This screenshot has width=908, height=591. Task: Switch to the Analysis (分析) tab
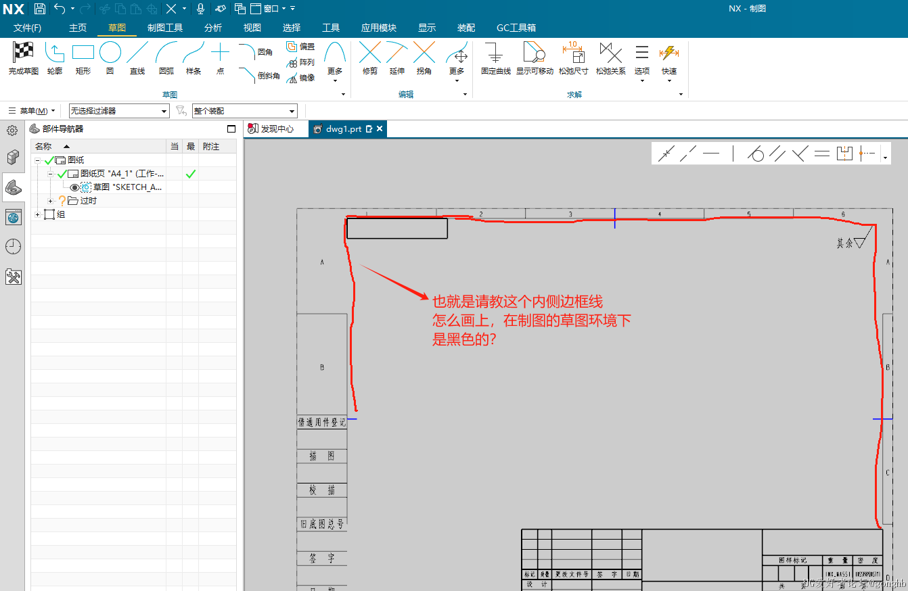(213, 28)
